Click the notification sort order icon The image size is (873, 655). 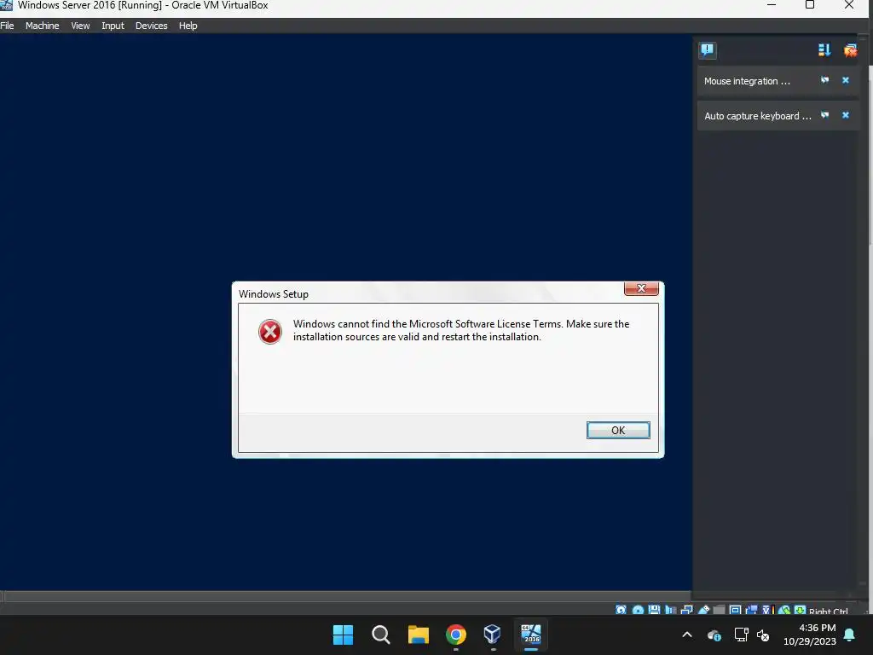tap(824, 50)
